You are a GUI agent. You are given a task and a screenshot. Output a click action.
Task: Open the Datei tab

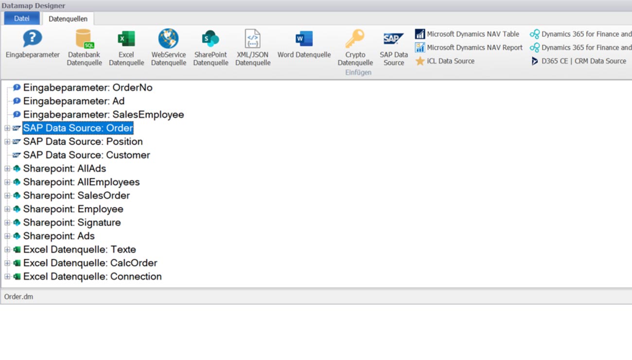[x=21, y=18]
